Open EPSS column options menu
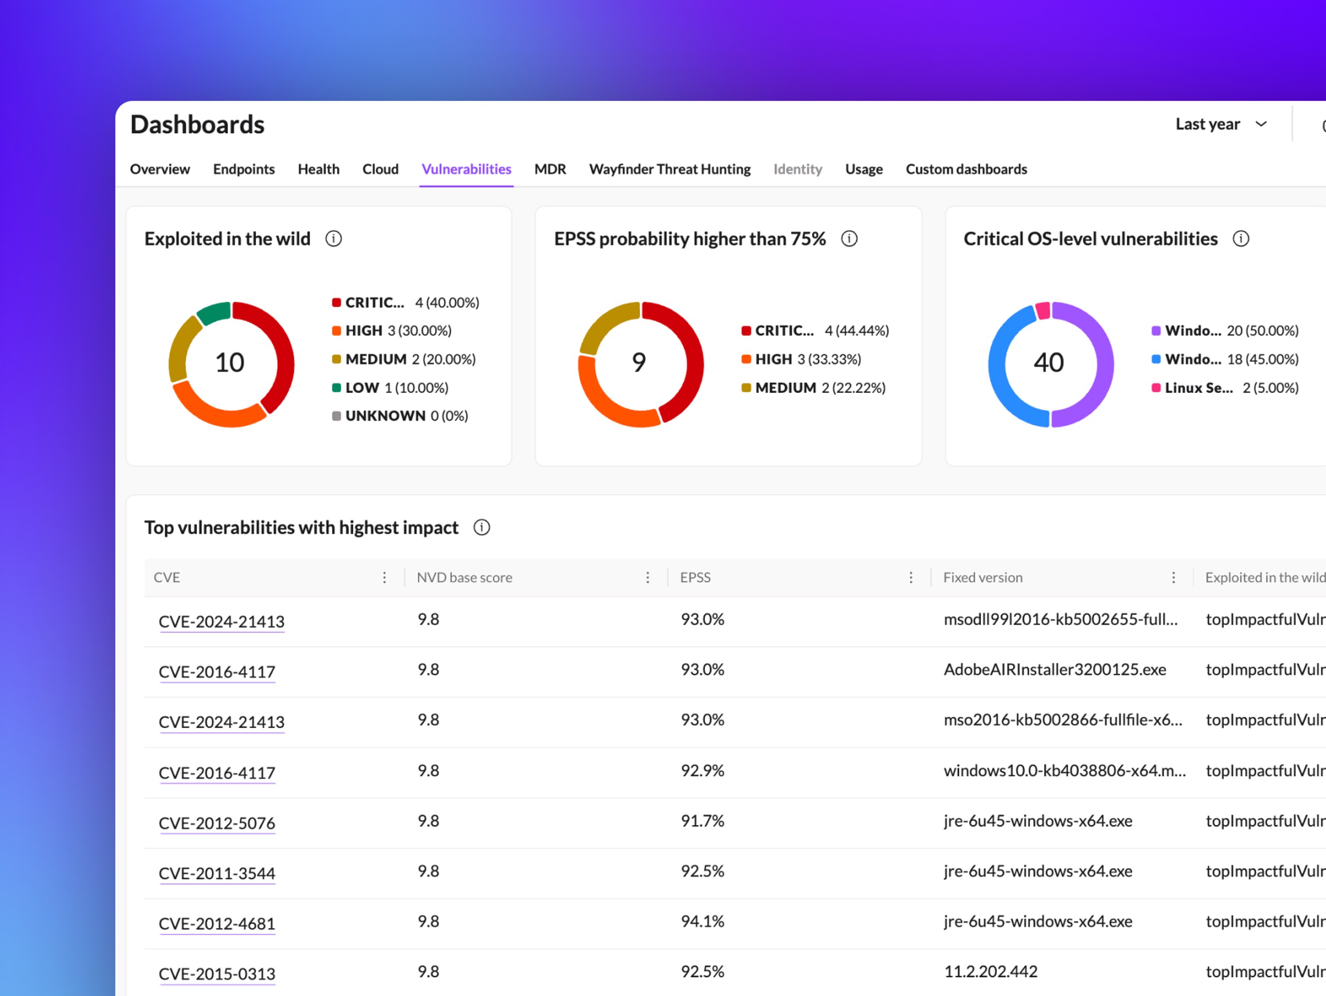1326x996 pixels. click(911, 577)
